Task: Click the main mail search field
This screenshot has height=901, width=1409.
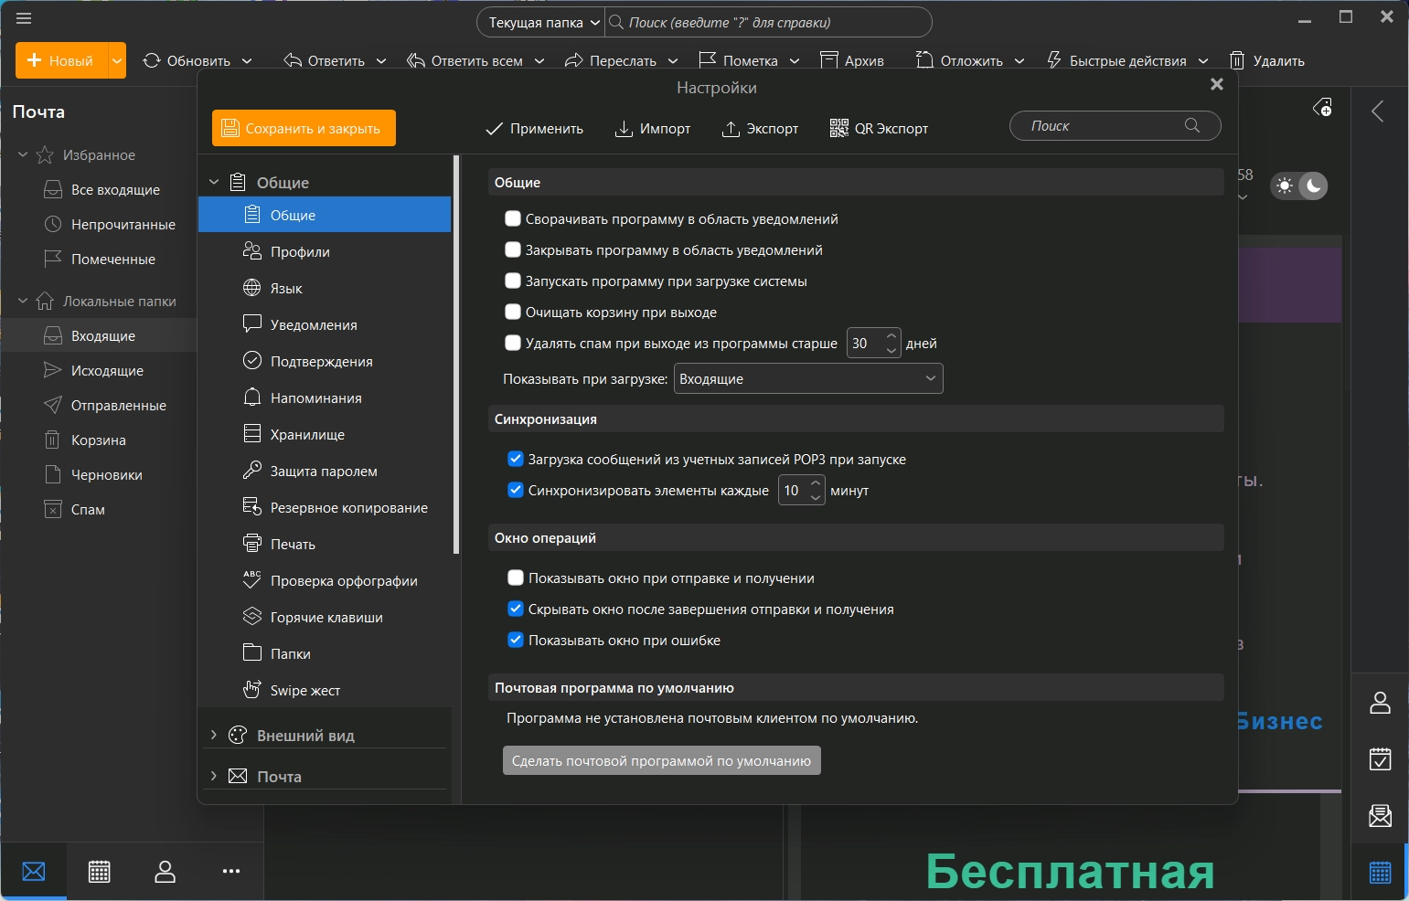Action: [768, 23]
